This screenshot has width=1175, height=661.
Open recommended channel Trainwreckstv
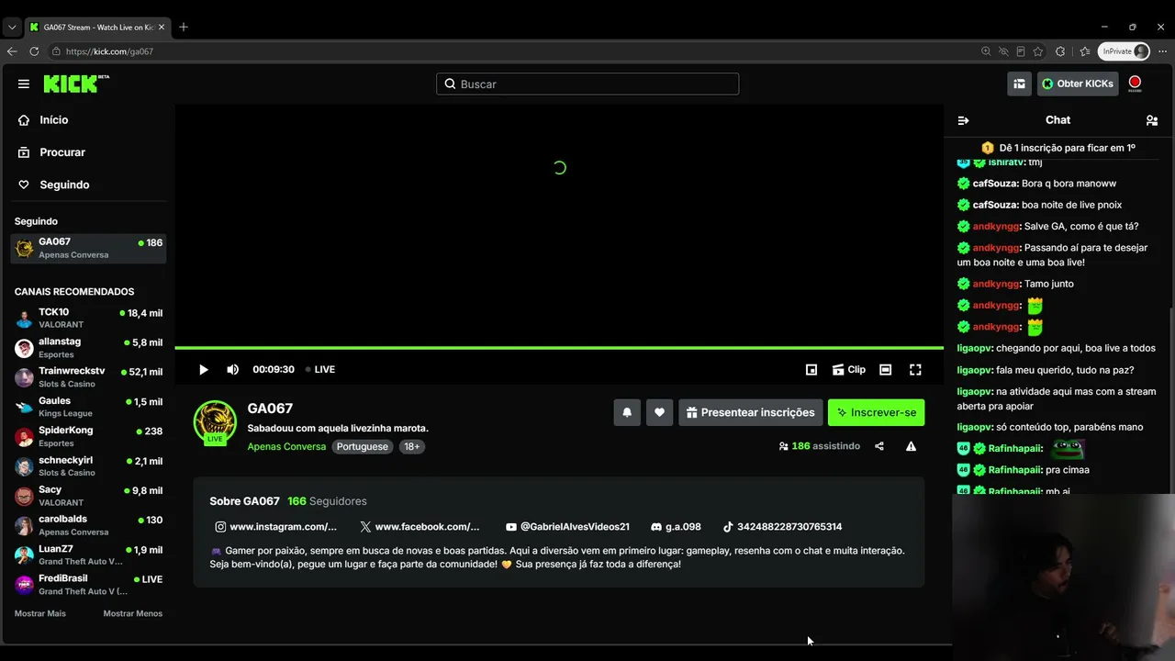tap(88, 376)
